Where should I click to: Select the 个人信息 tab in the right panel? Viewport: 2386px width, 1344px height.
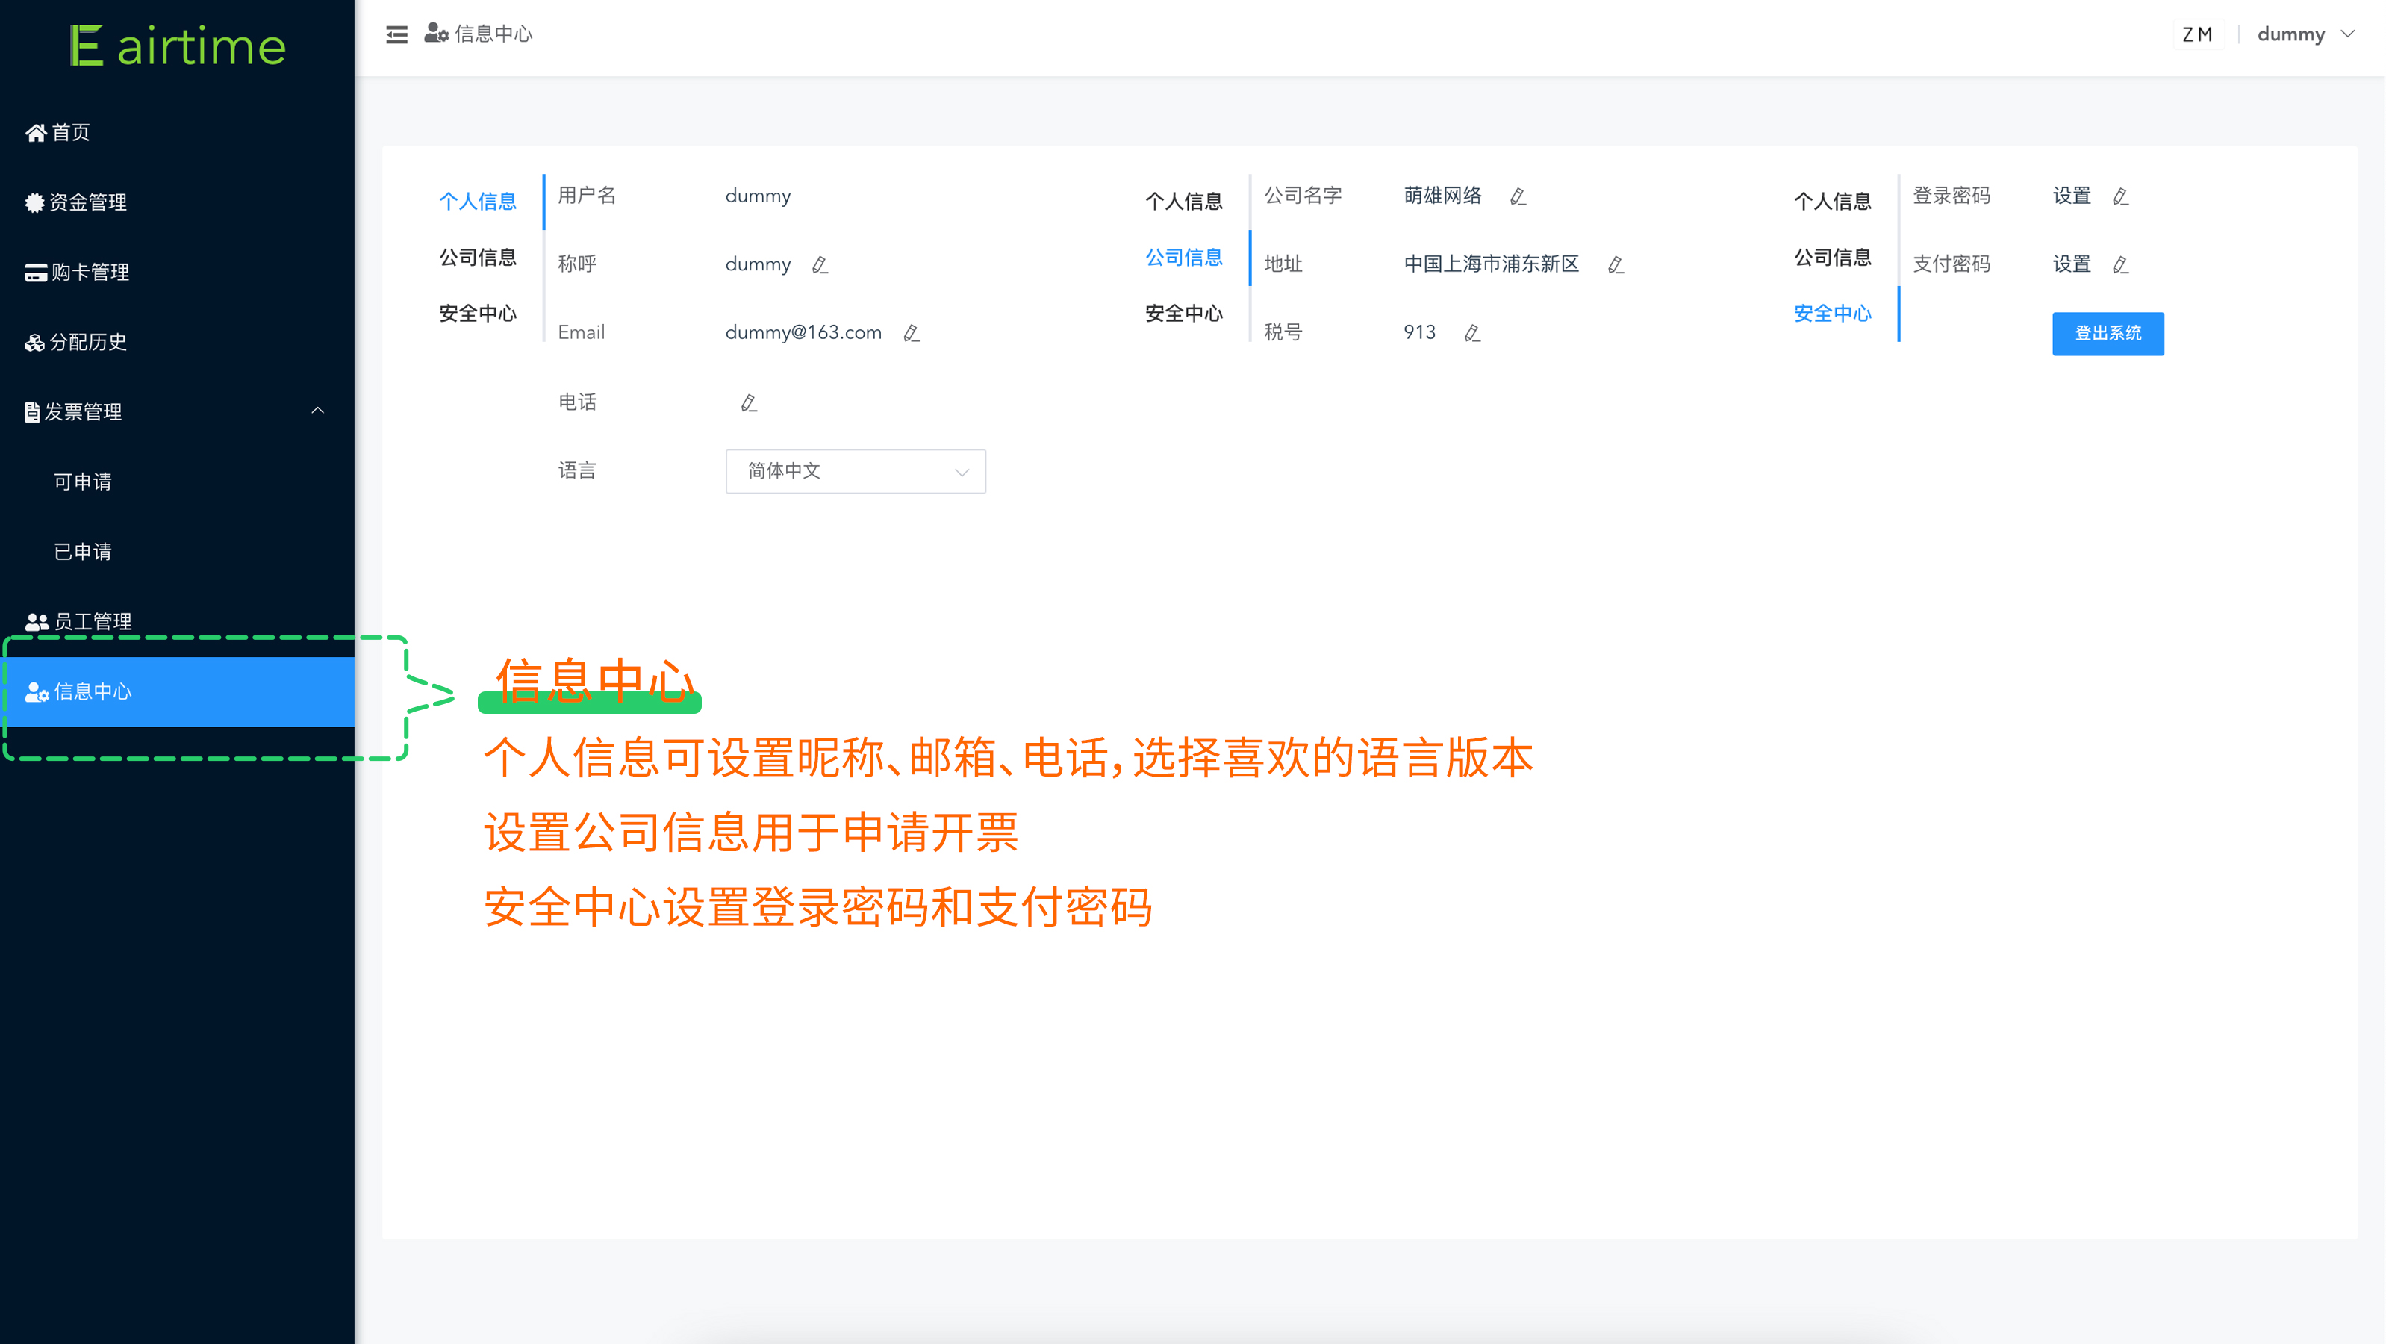coord(1833,202)
